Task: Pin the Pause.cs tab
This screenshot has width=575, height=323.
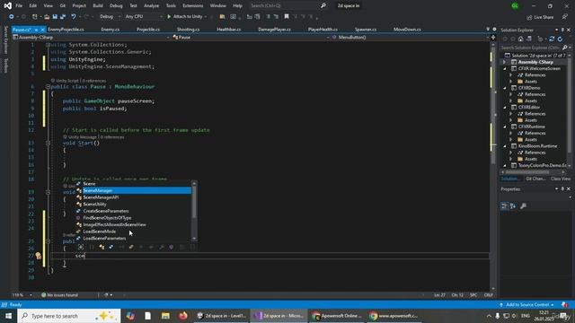Action: click(36, 30)
